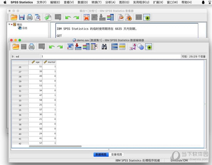Click Insert cases icon
The image size is (212, 165).
(114, 47)
